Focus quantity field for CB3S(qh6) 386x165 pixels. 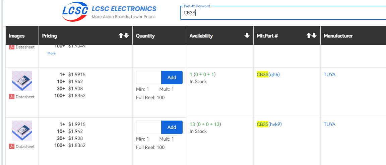coord(149,77)
